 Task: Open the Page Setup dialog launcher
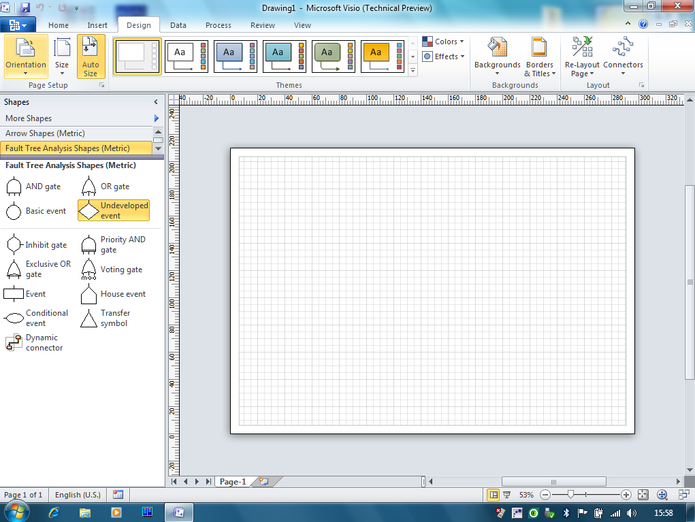(101, 85)
